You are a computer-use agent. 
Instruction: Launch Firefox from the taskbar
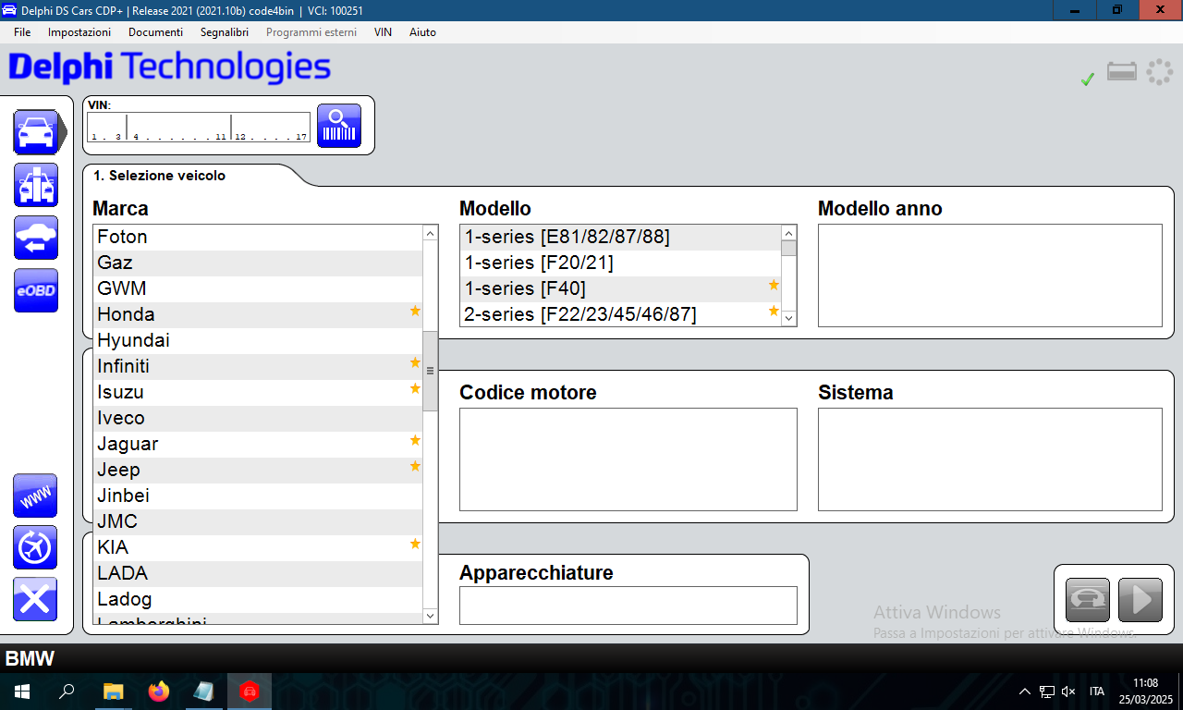point(159,691)
